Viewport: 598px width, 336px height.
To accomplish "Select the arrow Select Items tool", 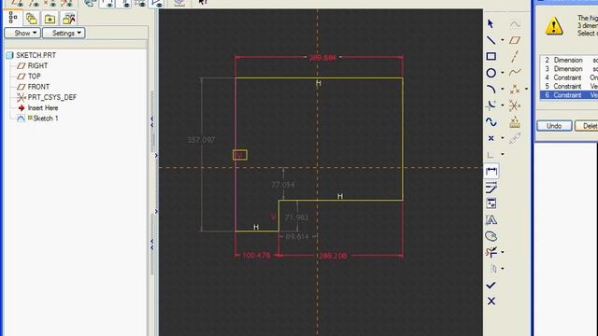I will [491, 24].
